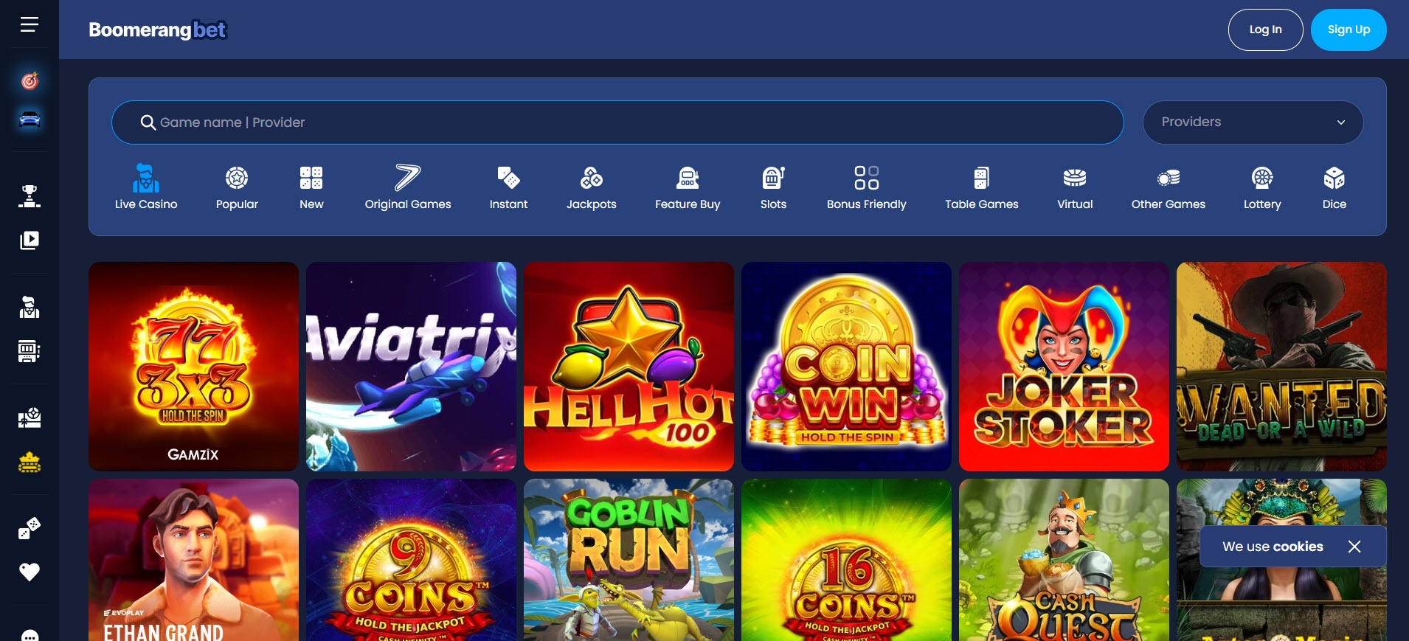Open the Bonus Friendly category

pyautogui.click(x=867, y=187)
